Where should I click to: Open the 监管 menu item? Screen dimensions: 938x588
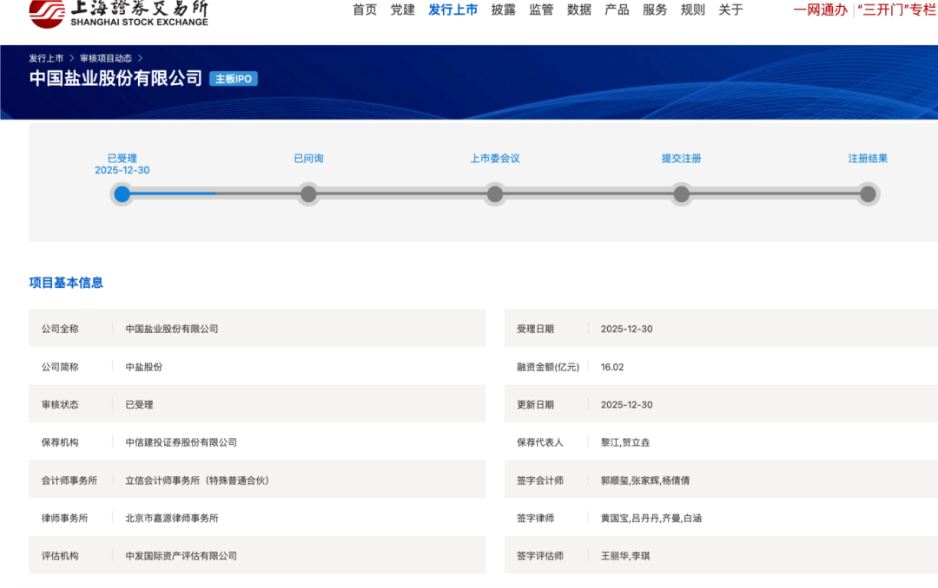coord(541,10)
